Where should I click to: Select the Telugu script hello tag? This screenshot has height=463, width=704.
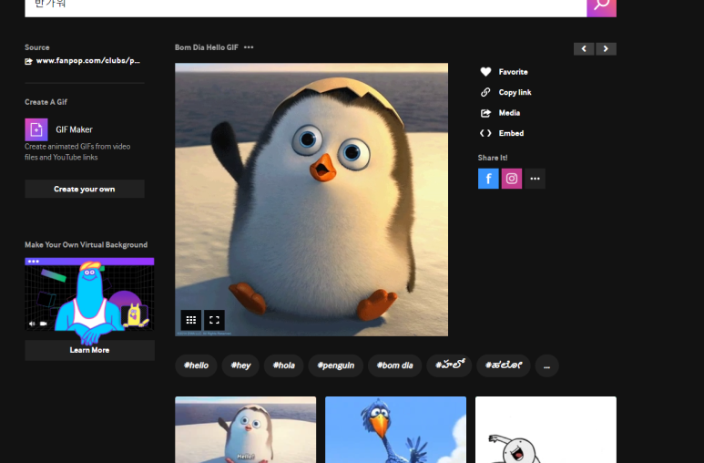(x=449, y=365)
